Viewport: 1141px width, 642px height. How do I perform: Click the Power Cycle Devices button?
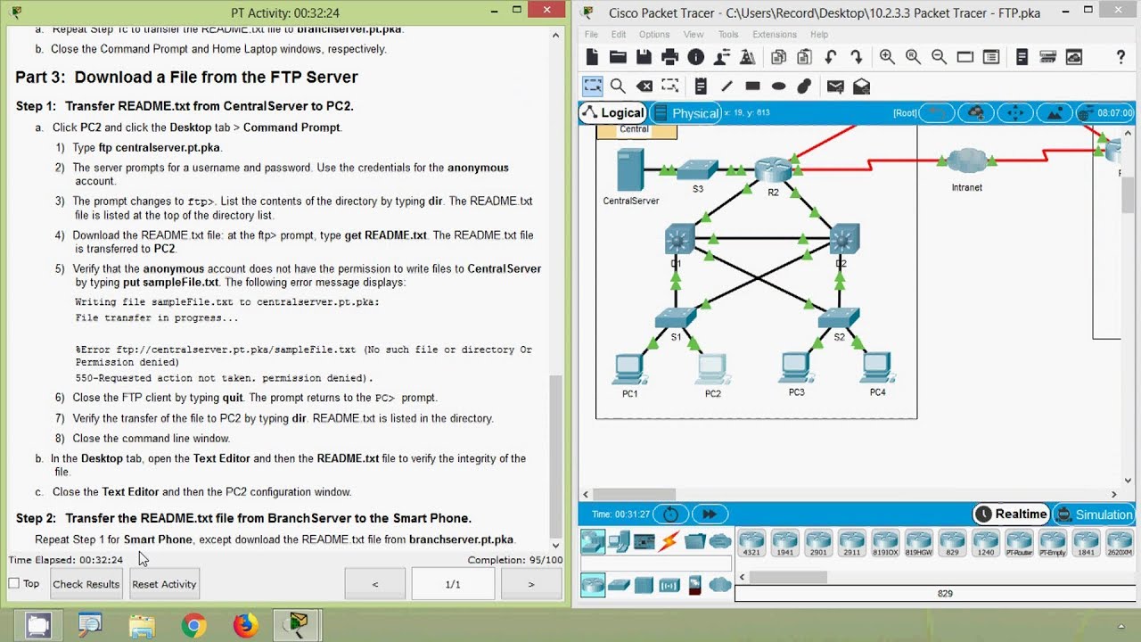tap(671, 514)
